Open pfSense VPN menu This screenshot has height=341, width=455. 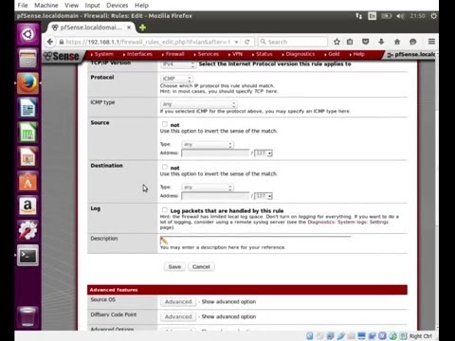(236, 54)
